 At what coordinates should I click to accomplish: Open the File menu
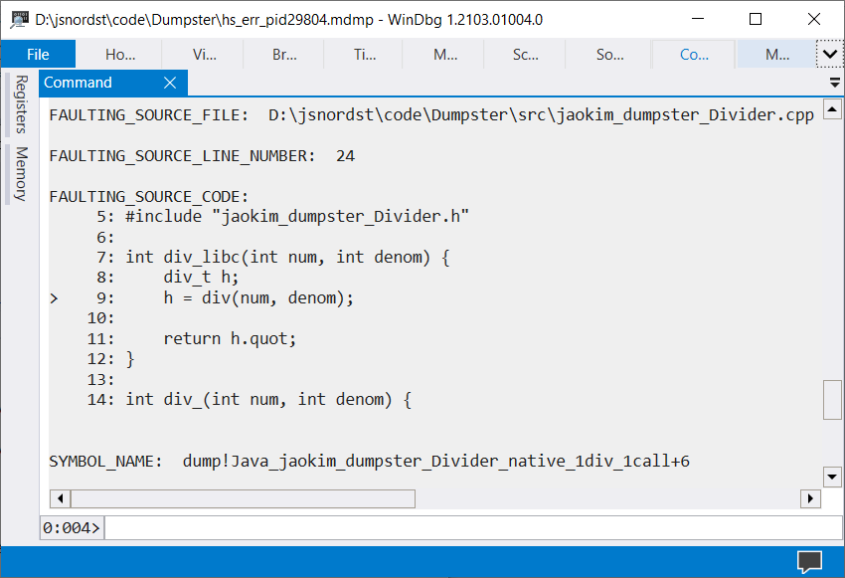click(x=38, y=54)
